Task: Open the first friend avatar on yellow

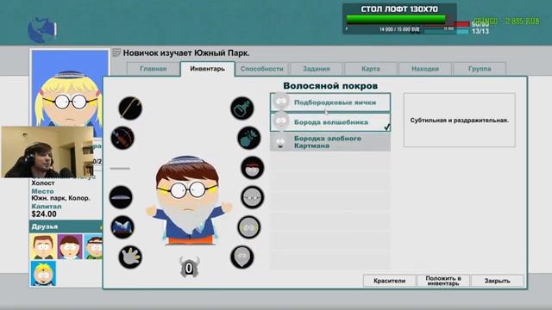Action: coord(43,247)
